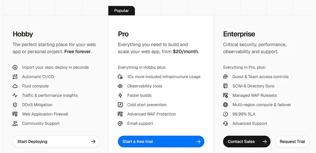The width and height of the screenshot is (316, 153).
Task: Click the Guest & Team fingerprint icon
Action: click(225, 76)
